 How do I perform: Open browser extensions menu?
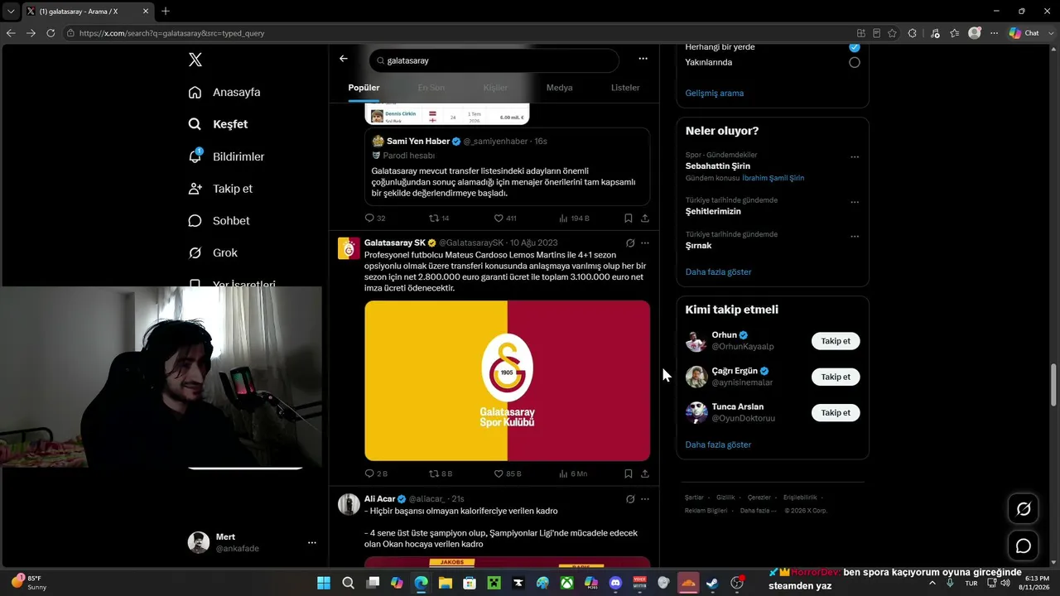click(x=913, y=33)
